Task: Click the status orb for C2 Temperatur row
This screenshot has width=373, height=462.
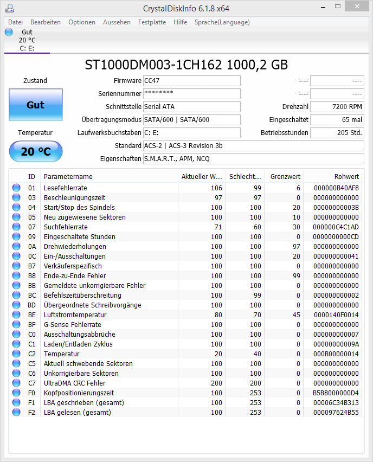Action: (x=16, y=353)
